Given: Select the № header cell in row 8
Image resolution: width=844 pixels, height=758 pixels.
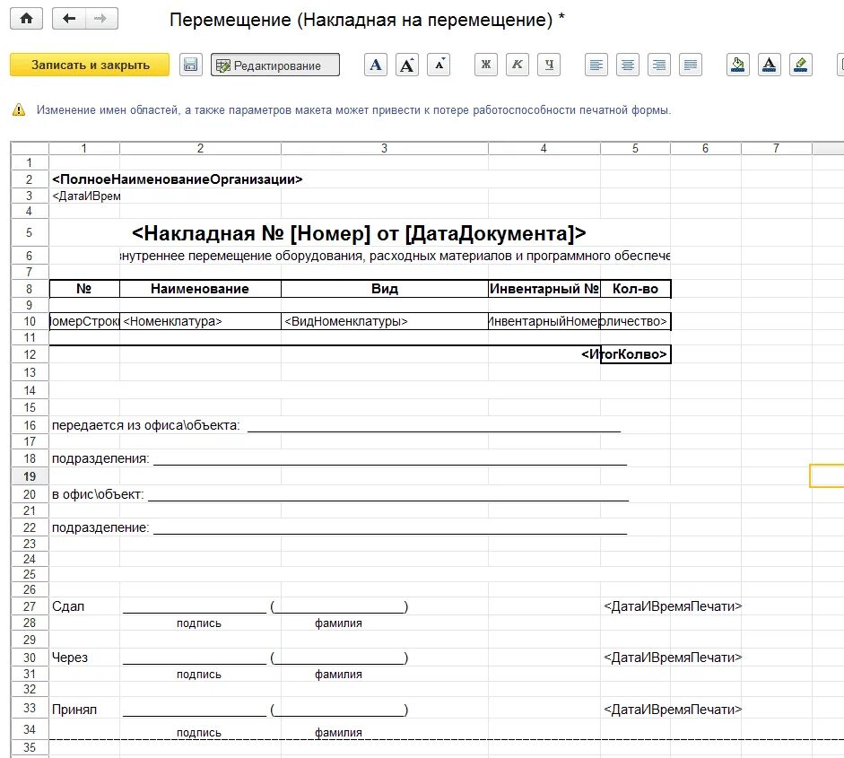Looking at the screenshot, I should coord(84,289).
